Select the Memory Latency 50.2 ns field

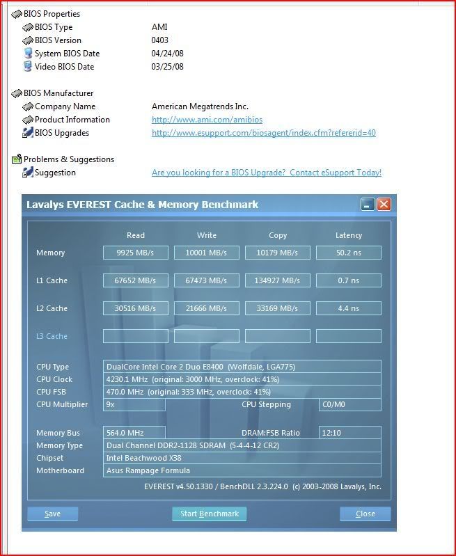pos(349,253)
